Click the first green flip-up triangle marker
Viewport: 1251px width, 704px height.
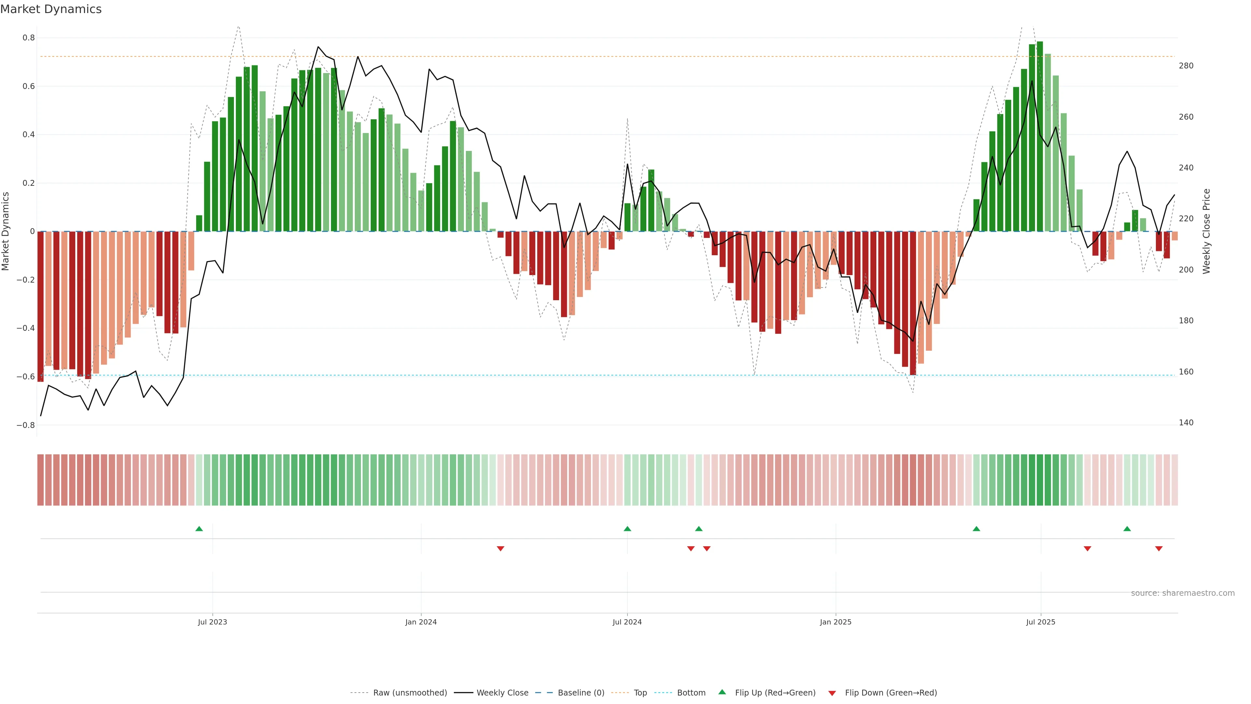(199, 529)
